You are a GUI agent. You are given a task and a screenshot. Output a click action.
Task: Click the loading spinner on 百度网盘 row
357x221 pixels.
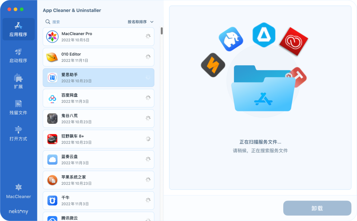(148, 98)
